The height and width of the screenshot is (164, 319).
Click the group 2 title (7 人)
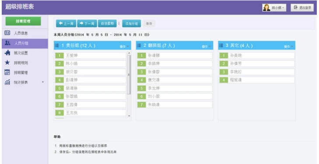pos(159,45)
